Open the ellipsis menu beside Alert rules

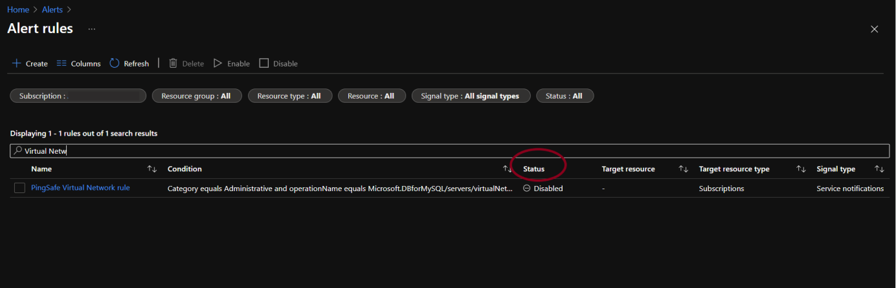[x=92, y=29]
